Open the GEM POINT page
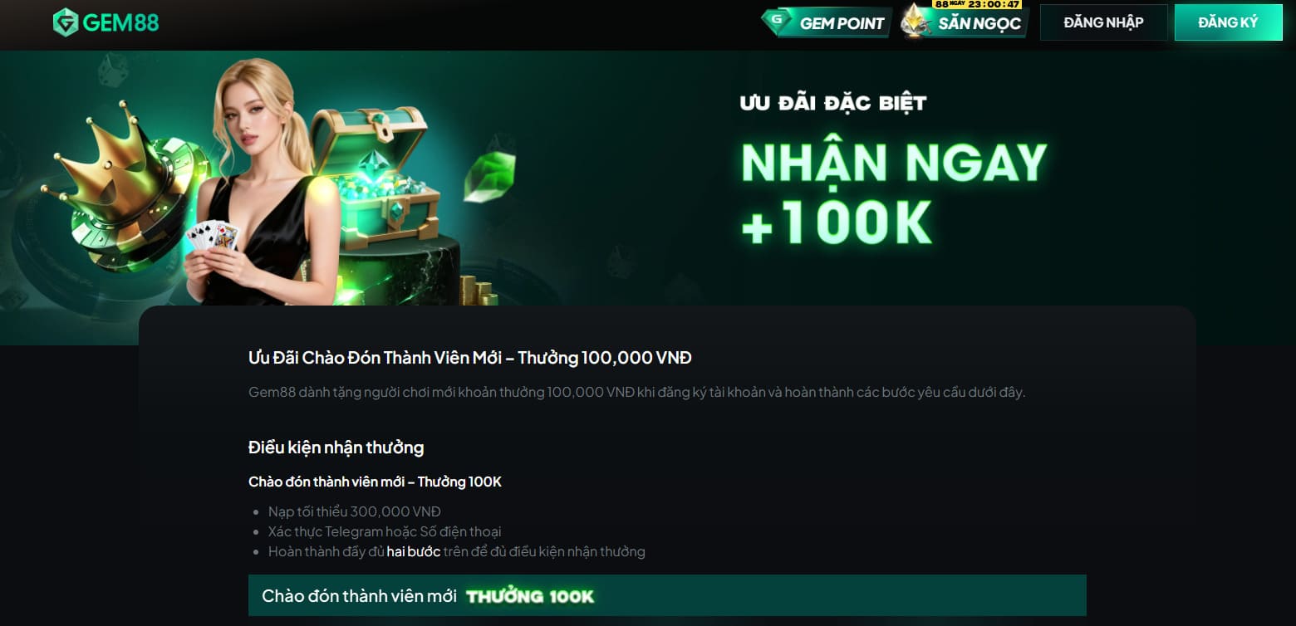This screenshot has height=626, width=1296. click(827, 22)
